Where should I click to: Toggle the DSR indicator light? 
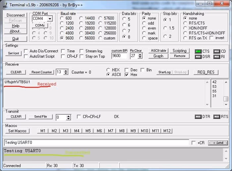(198, 57)
